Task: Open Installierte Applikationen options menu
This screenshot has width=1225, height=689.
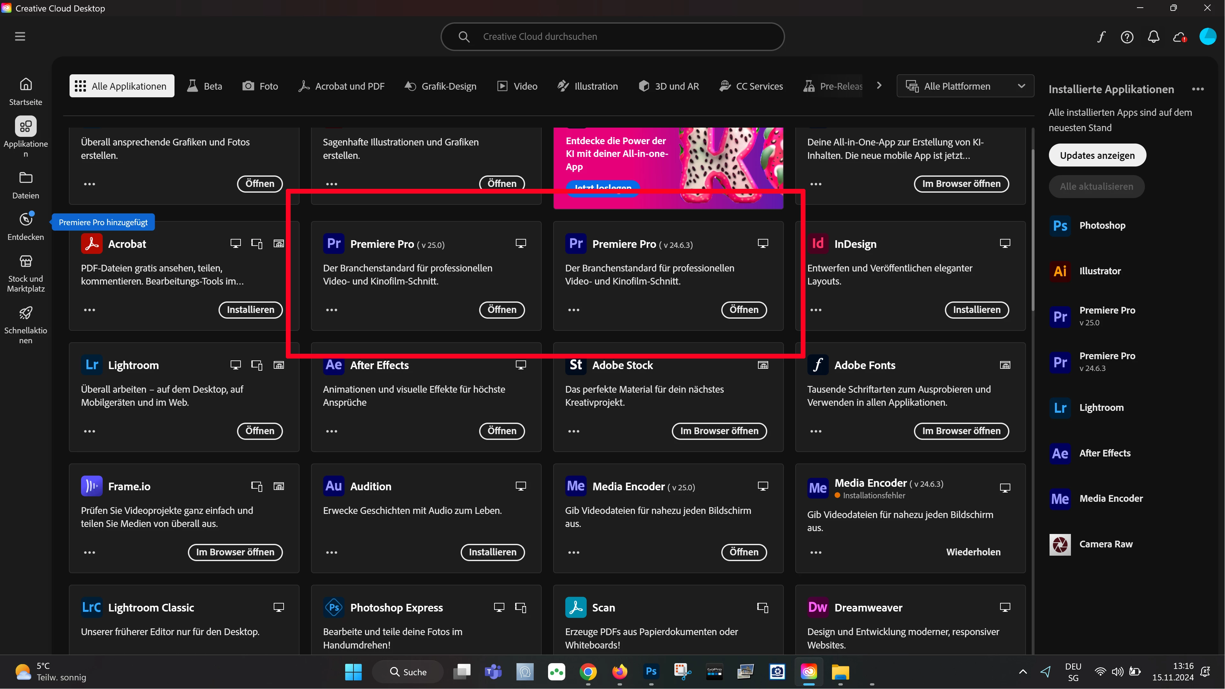Action: click(1198, 89)
